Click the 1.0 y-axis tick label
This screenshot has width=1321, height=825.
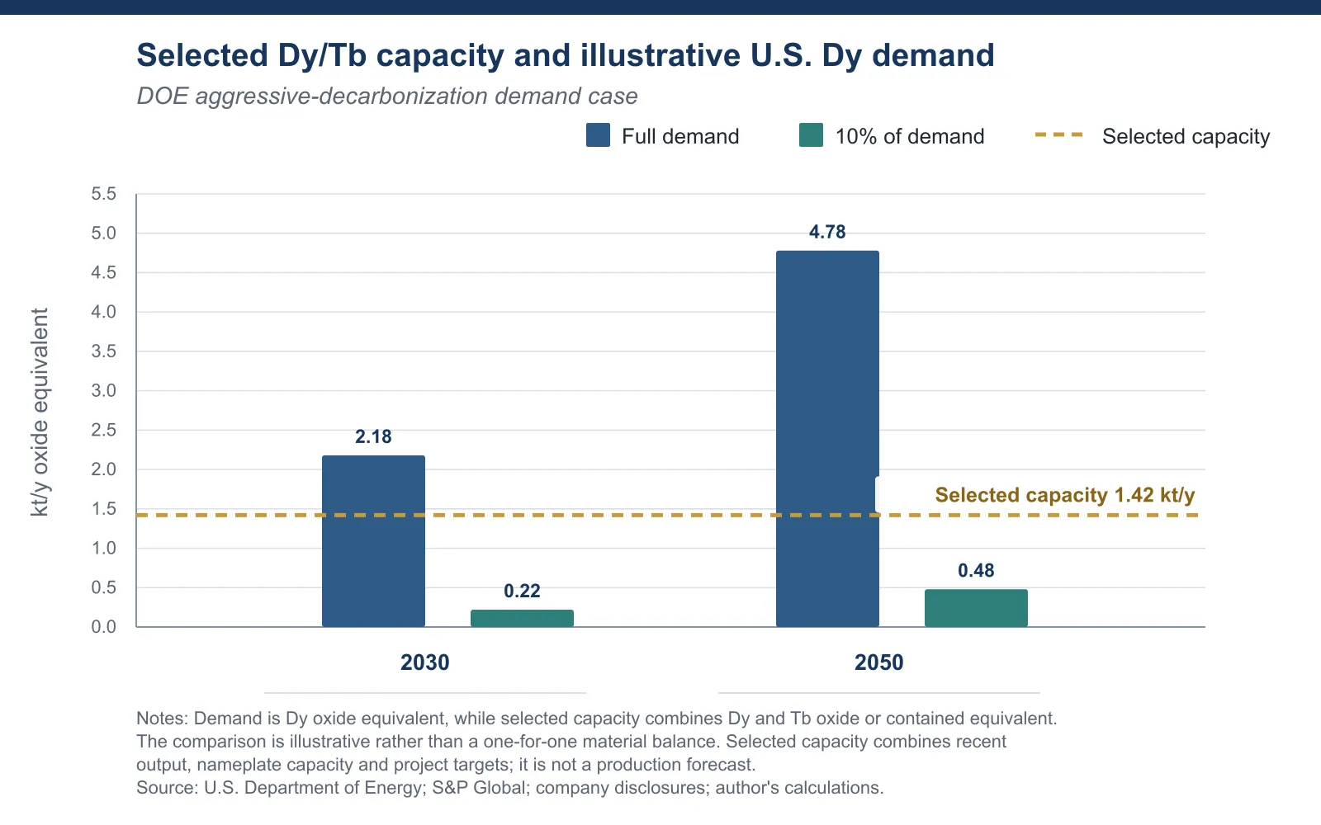pyautogui.click(x=104, y=548)
